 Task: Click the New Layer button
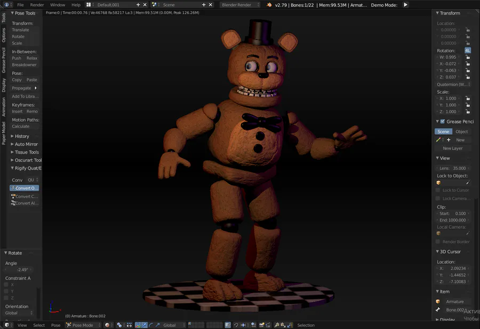453,148
